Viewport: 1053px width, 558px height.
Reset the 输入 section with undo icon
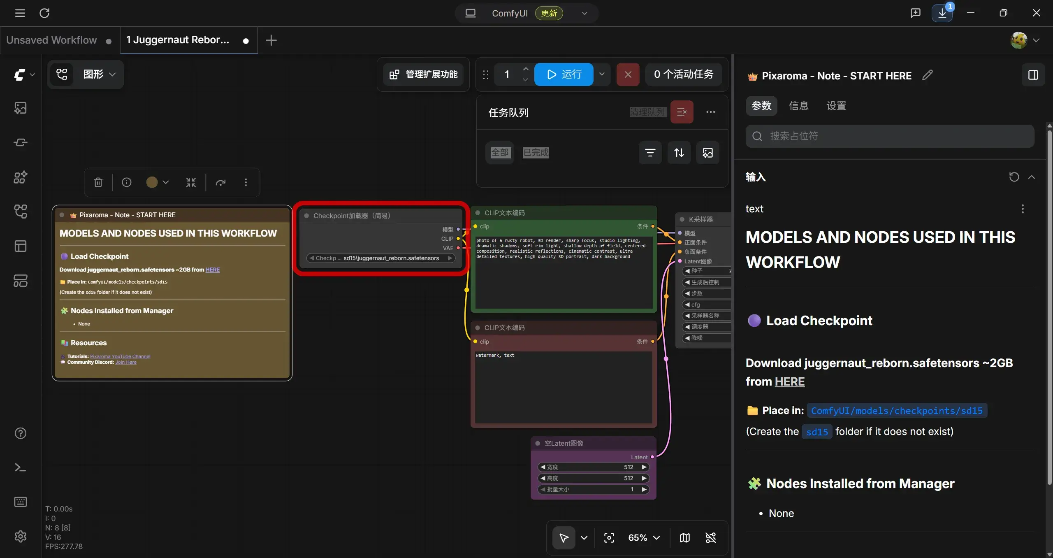coord(1014,177)
